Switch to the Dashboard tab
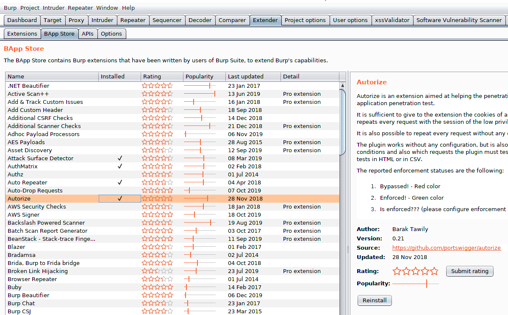The height and width of the screenshot is (315, 508). click(22, 20)
